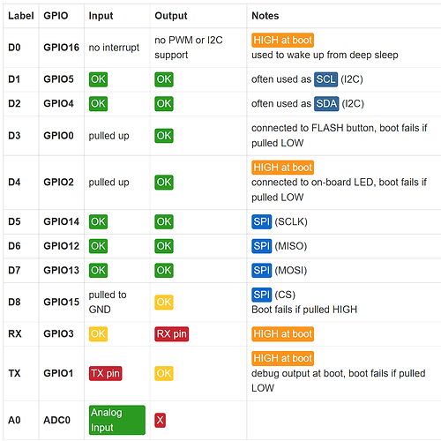Click the yellow OK input badge for RX

pos(98,334)
